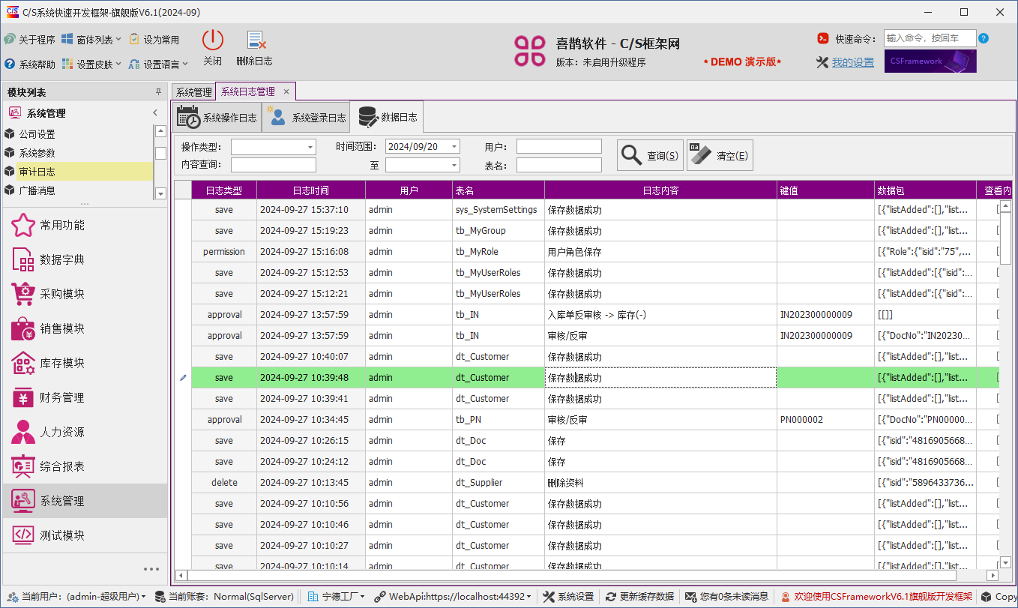
Task: Open 测试模块 in sidebar
Action: (85, 535)
